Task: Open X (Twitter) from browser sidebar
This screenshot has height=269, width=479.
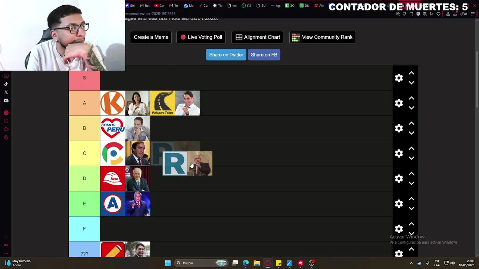Action: click(6, 92)
